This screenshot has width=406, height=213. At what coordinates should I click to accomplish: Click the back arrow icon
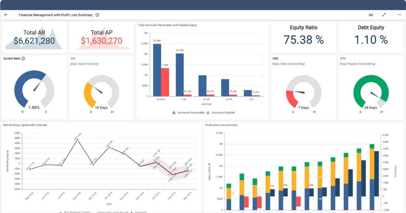pyautogui.click(x=6, y=15)
